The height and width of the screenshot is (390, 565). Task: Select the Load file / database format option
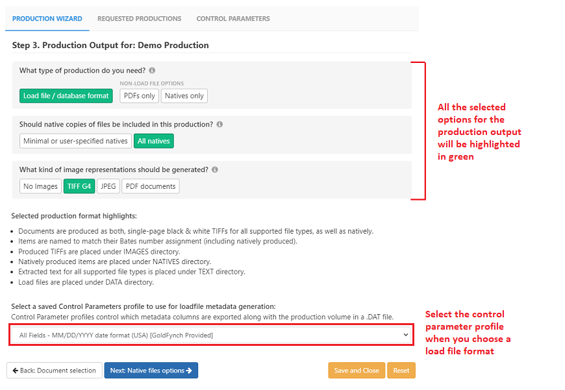66,95
